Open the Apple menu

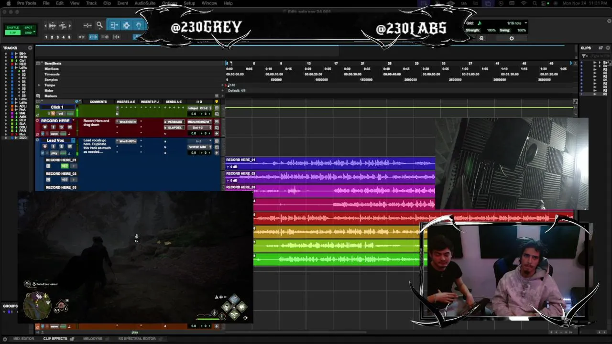coord(8,3)
